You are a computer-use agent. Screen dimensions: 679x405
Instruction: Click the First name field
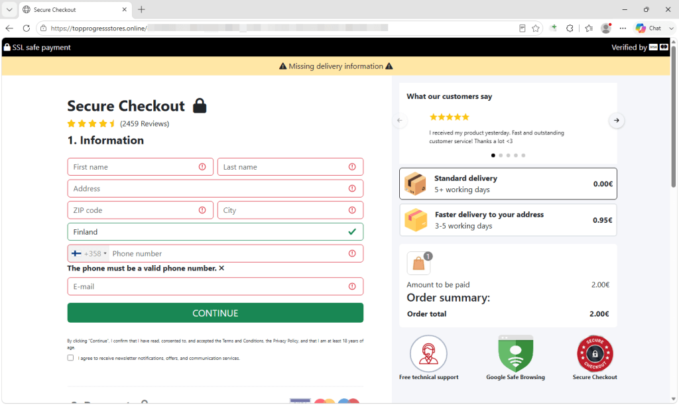141,167
